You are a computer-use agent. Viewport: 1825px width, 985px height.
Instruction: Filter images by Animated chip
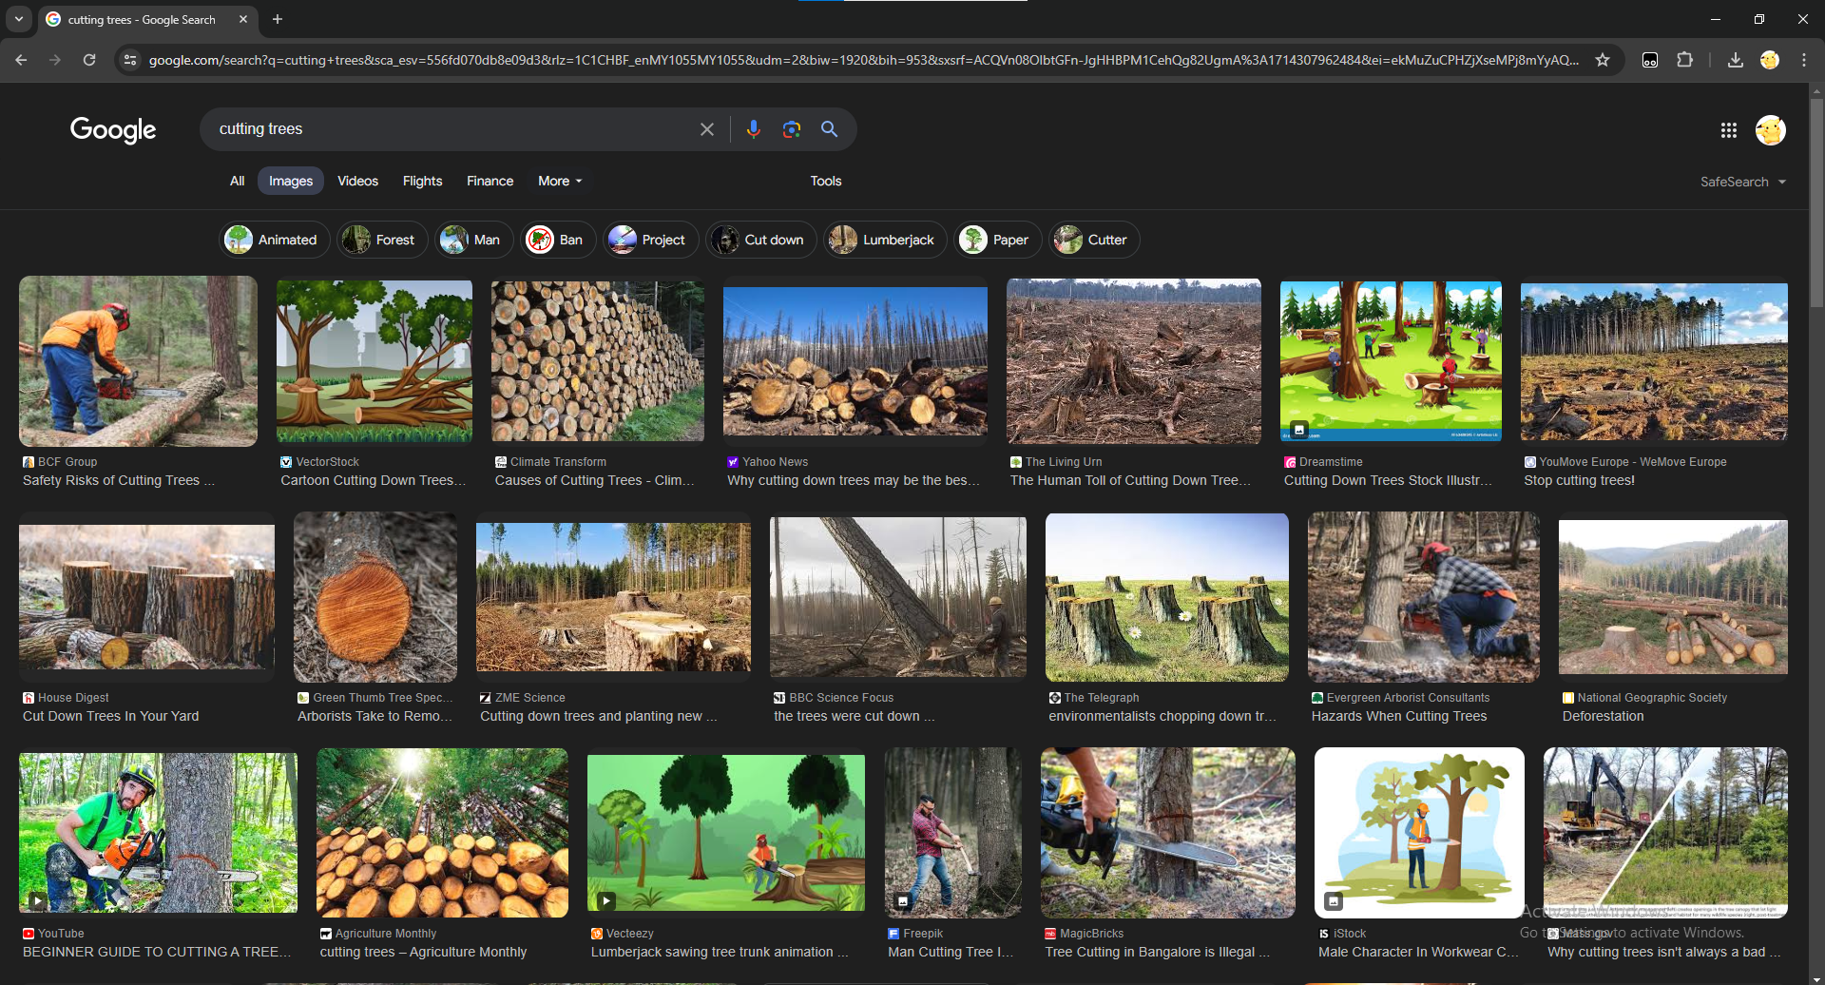click(x=275, y=240)
